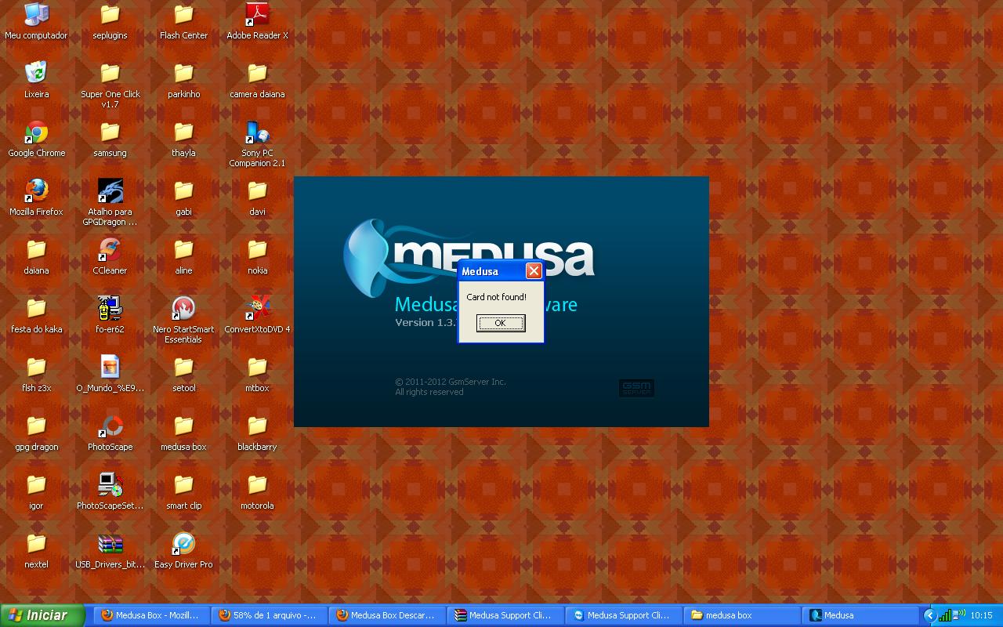
Task: Launch Google Chrome from desktop
Action: 36,132
